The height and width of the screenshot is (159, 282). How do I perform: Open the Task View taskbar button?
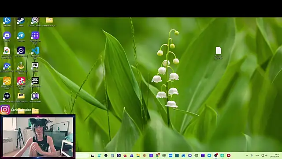point(93,155)
